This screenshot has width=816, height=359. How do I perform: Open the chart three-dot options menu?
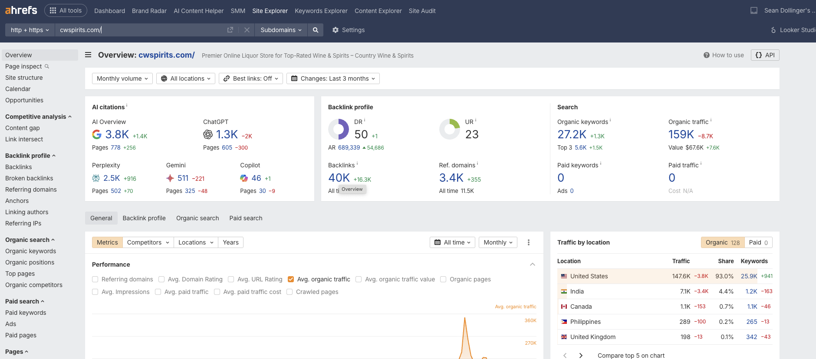[528, 242]
